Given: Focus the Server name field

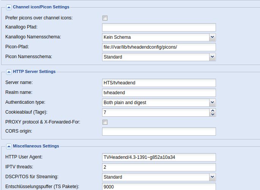Looking at the screenshot, I should [x=159, y=83].
